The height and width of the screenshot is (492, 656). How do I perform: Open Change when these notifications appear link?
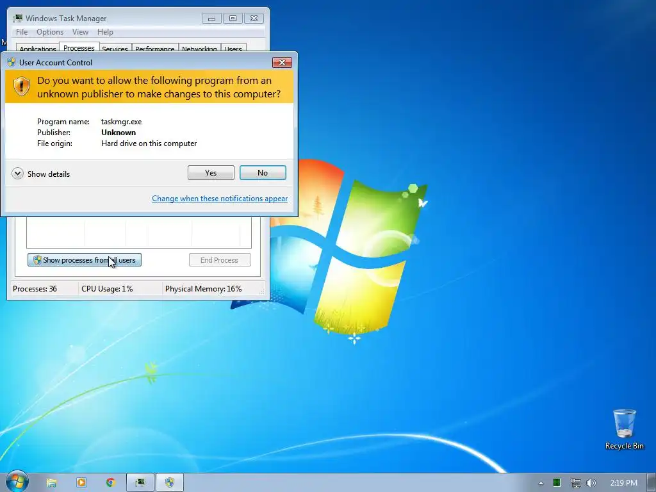pos(220,199)
